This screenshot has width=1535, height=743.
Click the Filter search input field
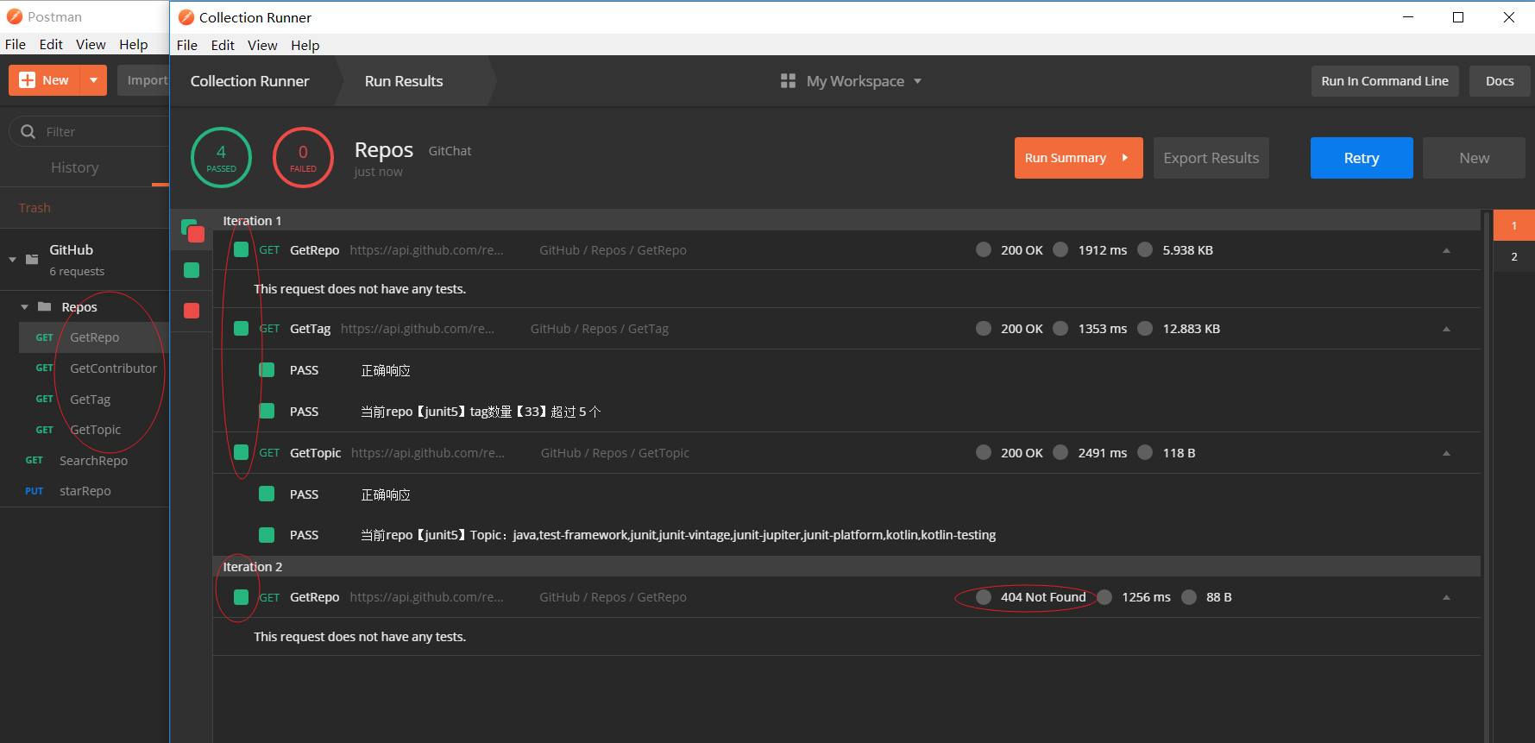[90, 132]
